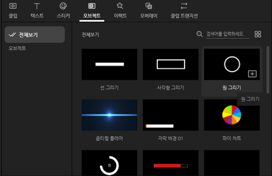Open the 클립 tab

click(x=13, y=11)
